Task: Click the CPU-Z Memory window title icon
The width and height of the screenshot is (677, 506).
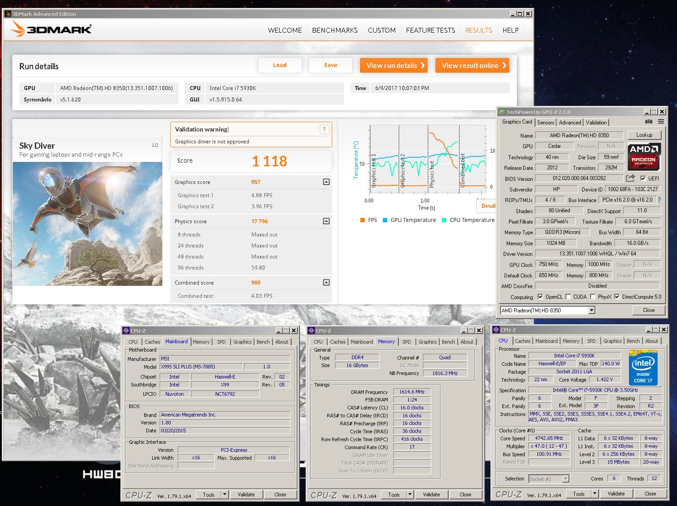Action: tap(311, 330)
